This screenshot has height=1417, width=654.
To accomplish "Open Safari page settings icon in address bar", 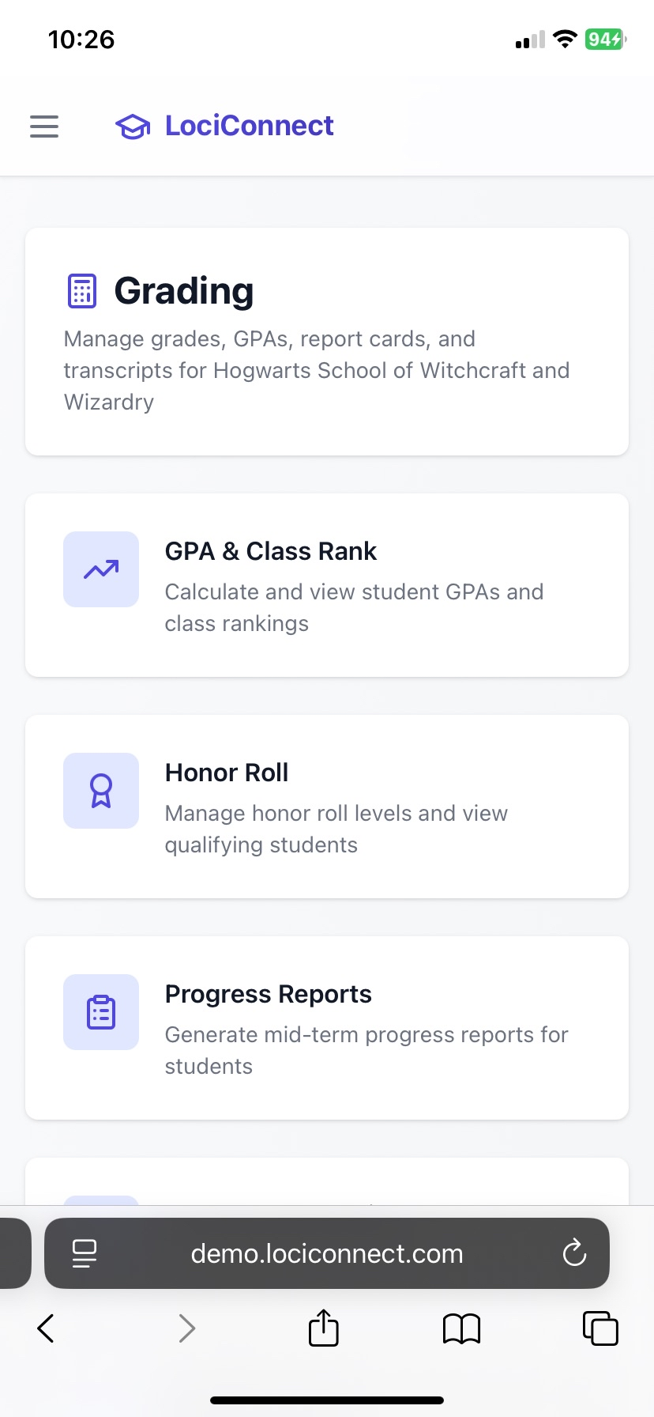I will pos(85,1253).
